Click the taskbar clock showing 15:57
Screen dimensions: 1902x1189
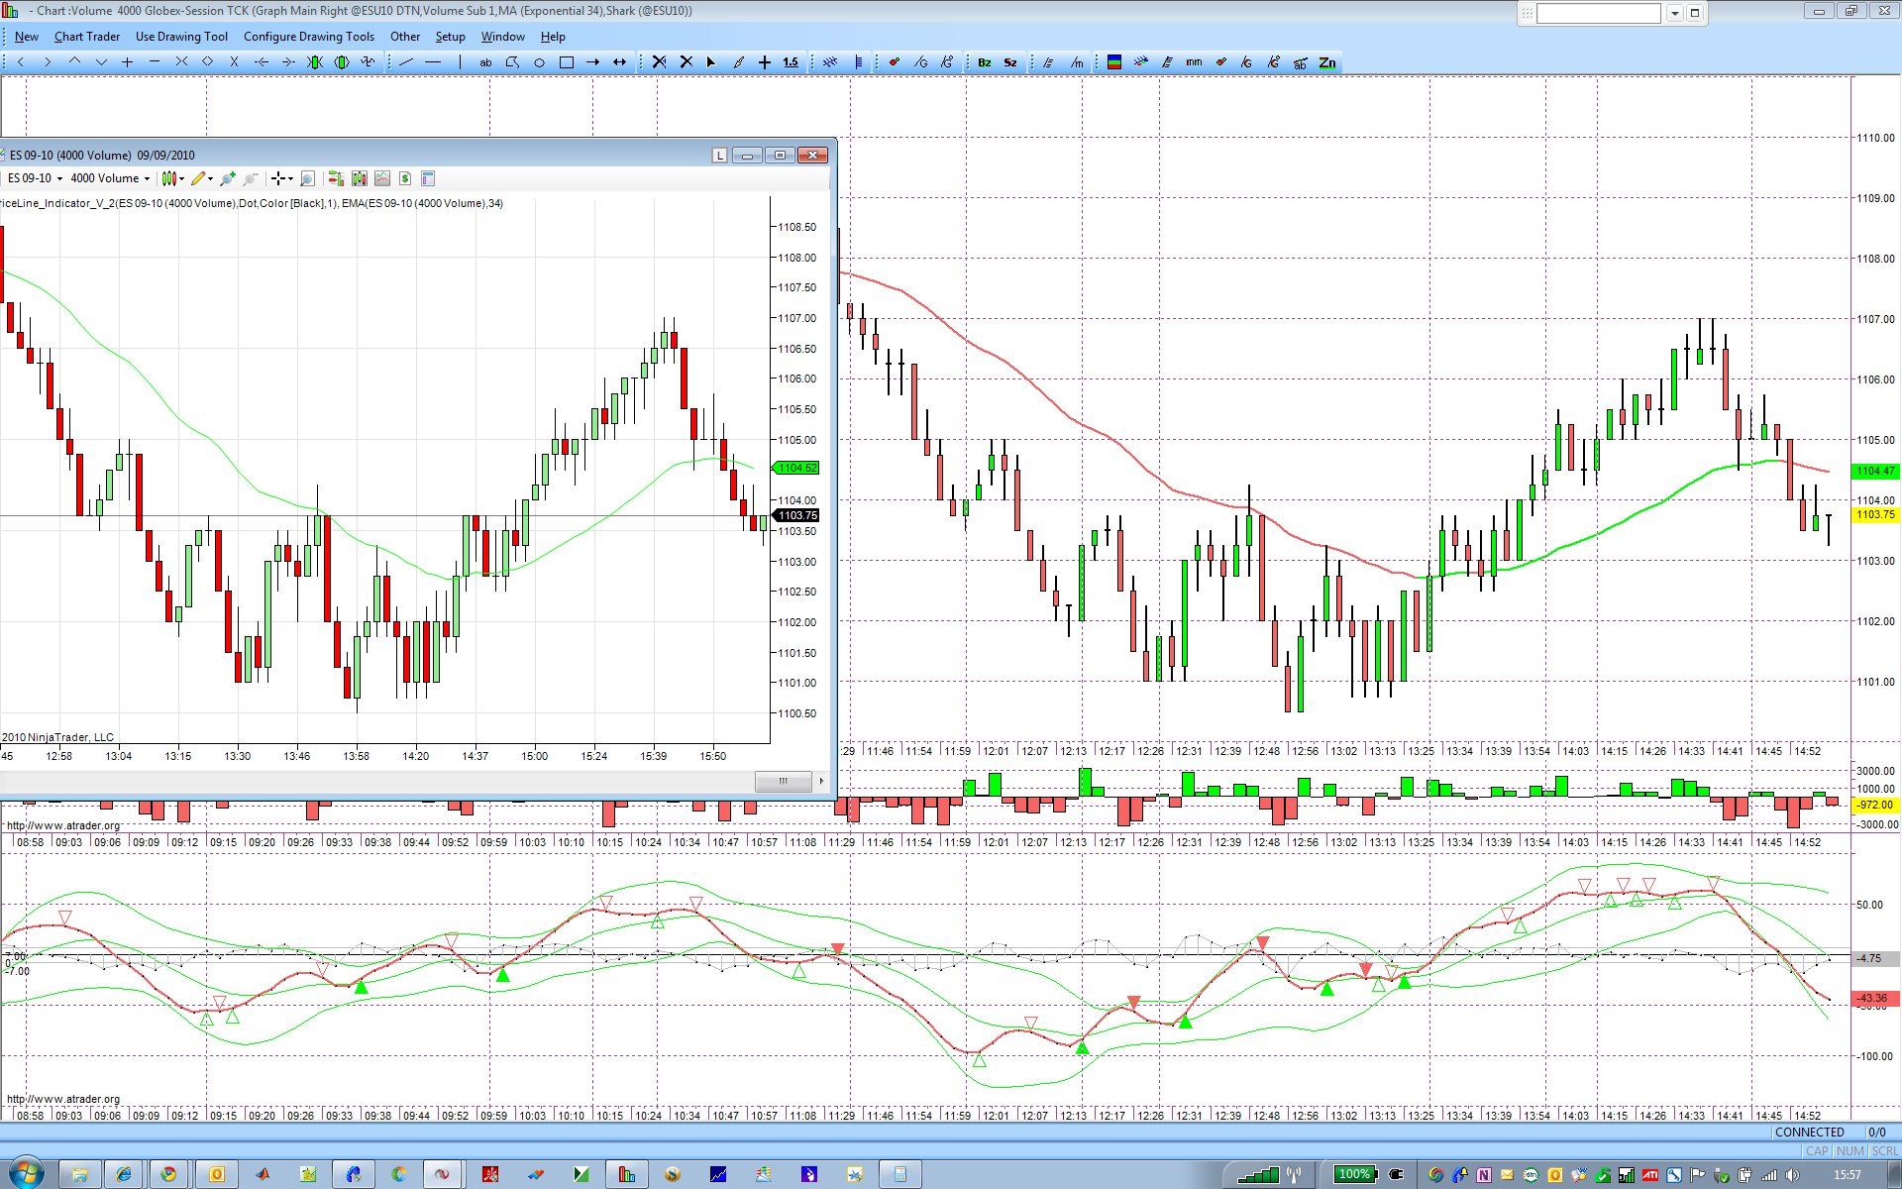[x=1847, y=1174]
